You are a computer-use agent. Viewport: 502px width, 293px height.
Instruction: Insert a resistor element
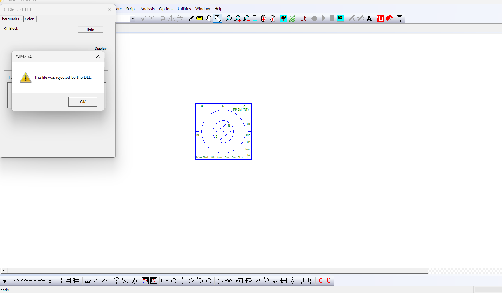click(15, 281)
